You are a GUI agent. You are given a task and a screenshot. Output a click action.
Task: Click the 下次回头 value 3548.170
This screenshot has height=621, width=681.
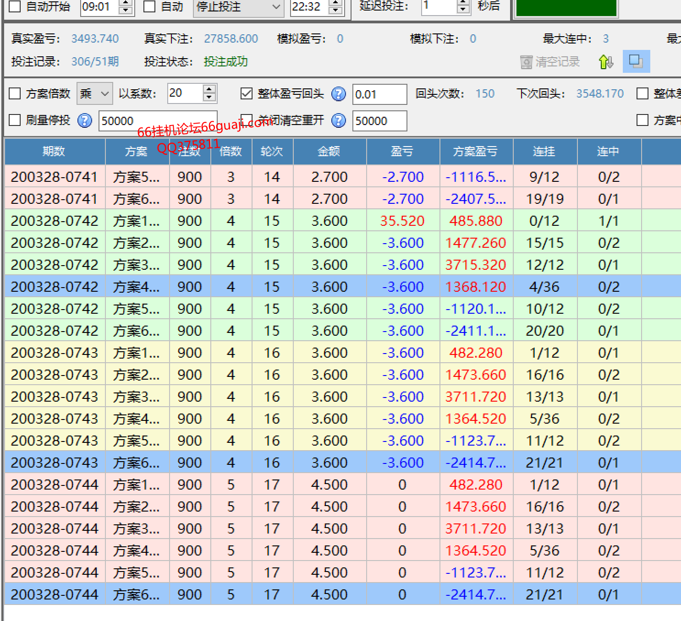[x=600, y=94]
